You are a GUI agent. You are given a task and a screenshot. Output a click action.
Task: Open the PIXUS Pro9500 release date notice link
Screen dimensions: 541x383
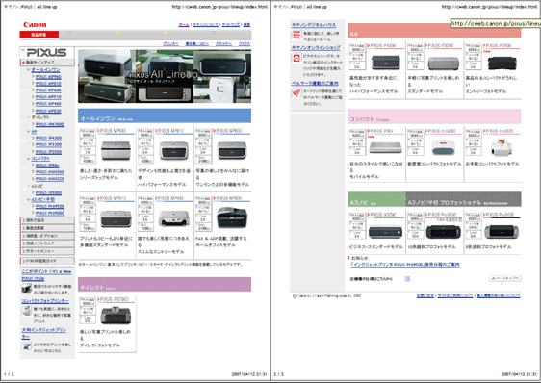point(405,265)
